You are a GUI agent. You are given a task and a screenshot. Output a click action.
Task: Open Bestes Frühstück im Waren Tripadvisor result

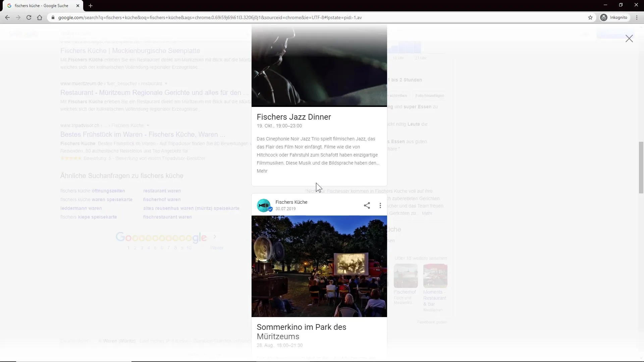(x=143, y=134)
